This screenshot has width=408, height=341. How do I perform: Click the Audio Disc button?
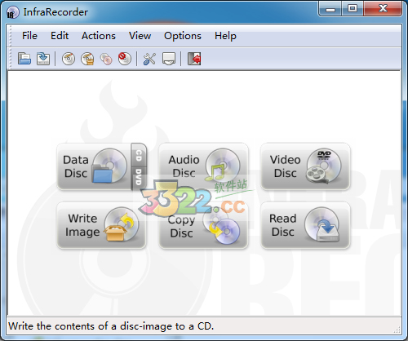[x=203, y=166]
